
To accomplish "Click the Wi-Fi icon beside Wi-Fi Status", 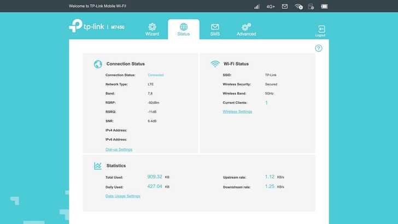I will click(215, 64).
